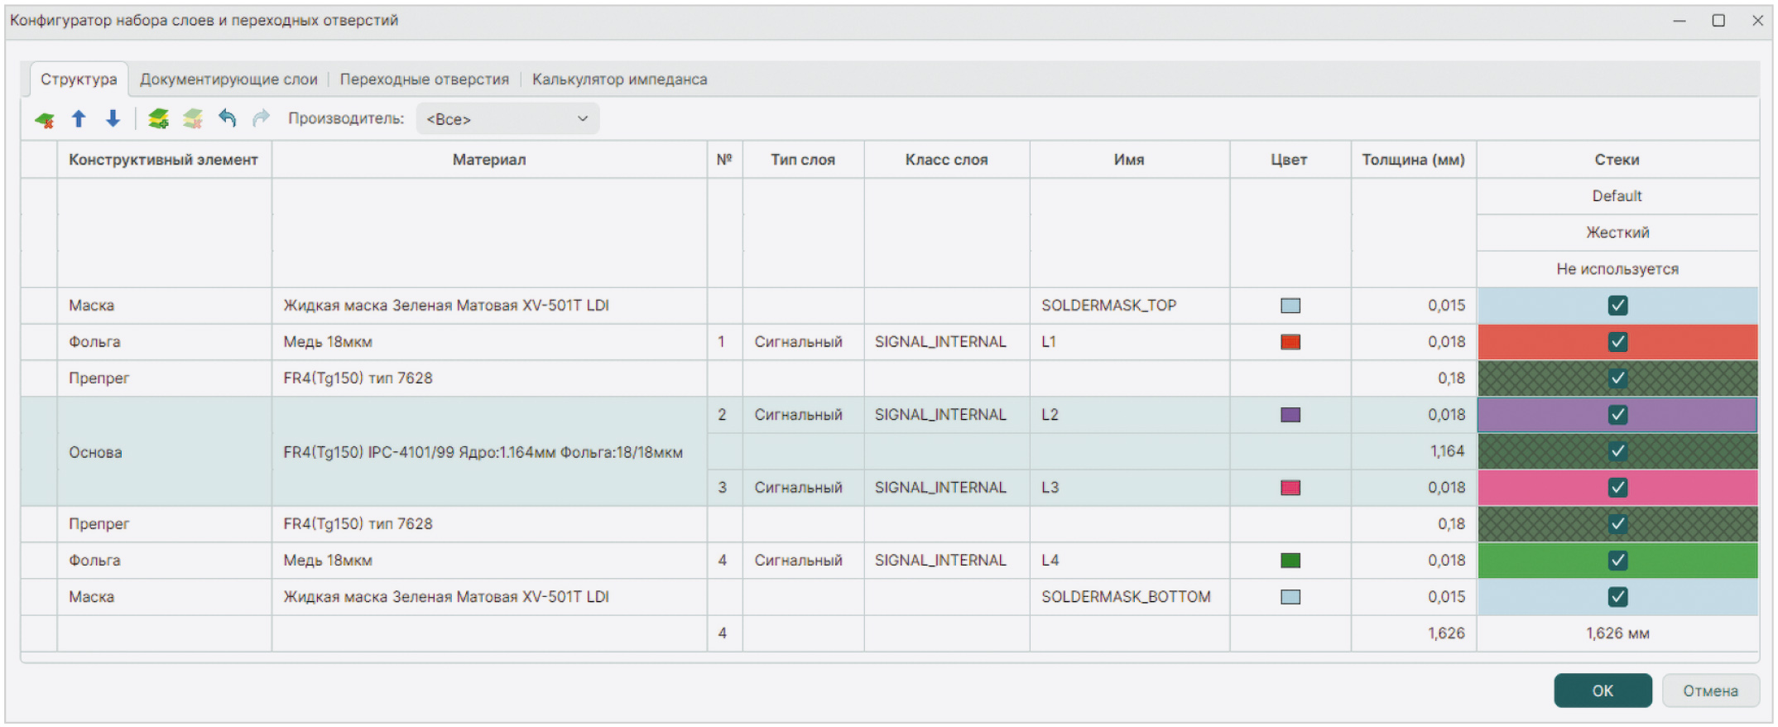Maximize the configurator dialog window
The height and width of the screenshot is (727, 1778).
[1718, 21]
